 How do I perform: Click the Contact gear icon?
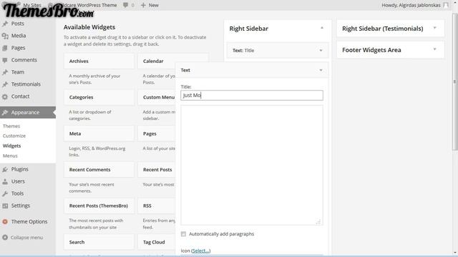[5, 97]
